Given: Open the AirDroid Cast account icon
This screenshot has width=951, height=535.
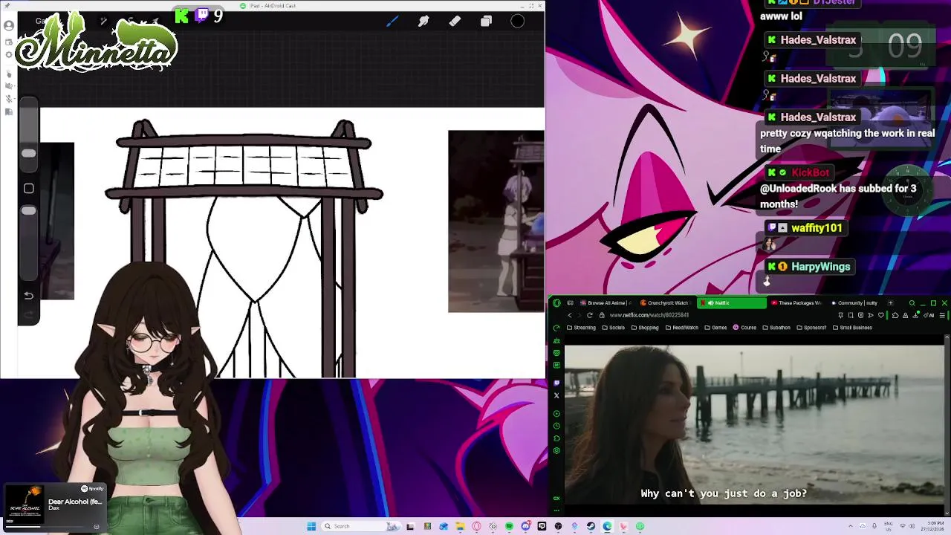Looking at the screenshot, I should (9, 25).
